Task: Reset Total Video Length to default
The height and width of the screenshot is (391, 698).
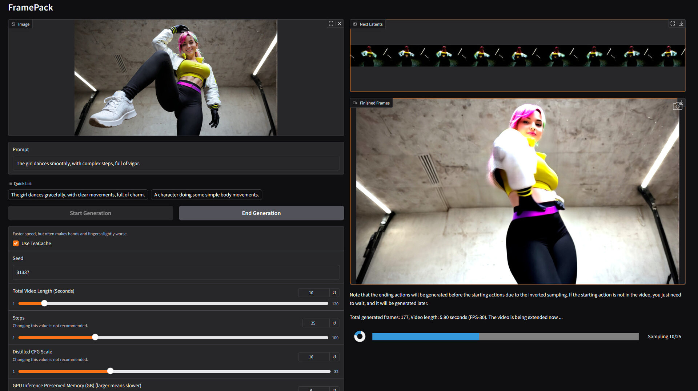Action: click(334, 293)
